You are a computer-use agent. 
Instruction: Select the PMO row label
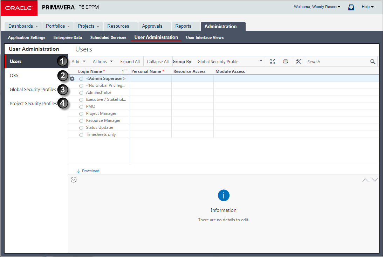pyautogui.click(x=91, y=106)
